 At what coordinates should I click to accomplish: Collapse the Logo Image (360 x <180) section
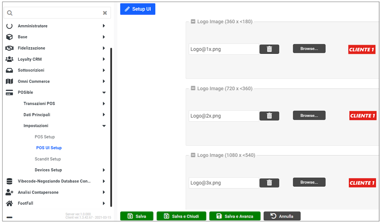[x=193, y=22]
